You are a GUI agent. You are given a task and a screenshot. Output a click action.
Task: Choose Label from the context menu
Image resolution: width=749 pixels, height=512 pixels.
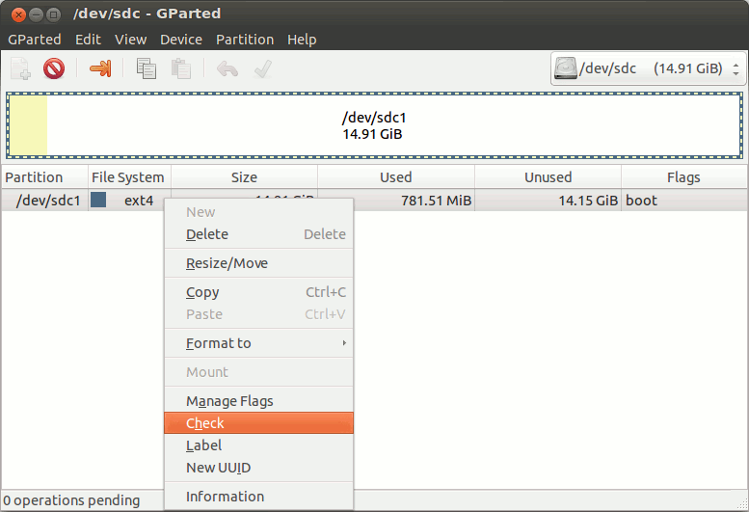tap(258, 445)
